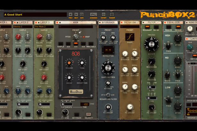Screen dimensions: 197x131
Task: Click the unlock padlock near Kick pitch
Action: coord(80,32)
